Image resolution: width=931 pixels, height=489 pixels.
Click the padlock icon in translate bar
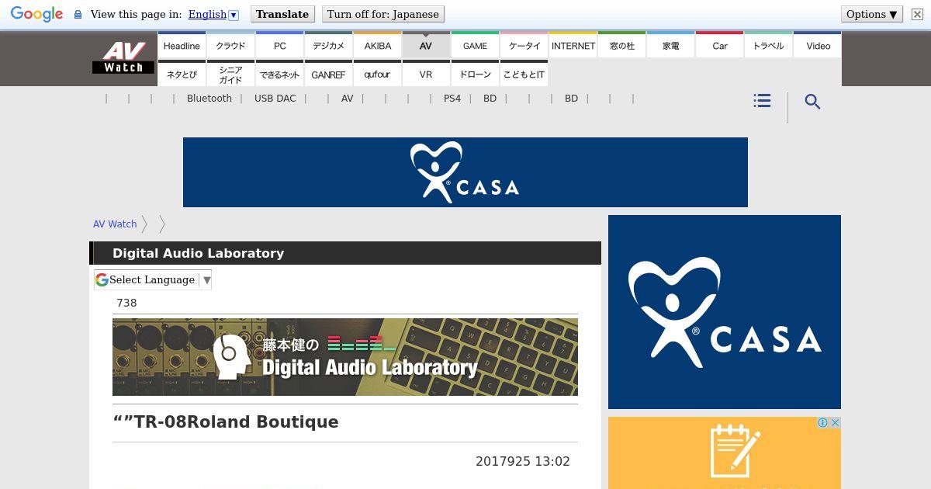pyautogui.click(x=78, y=14)
